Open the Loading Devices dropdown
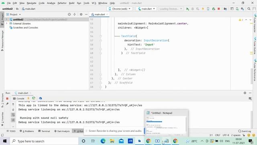257x145 pixels. pyautogui.click(x=170, y=9)
